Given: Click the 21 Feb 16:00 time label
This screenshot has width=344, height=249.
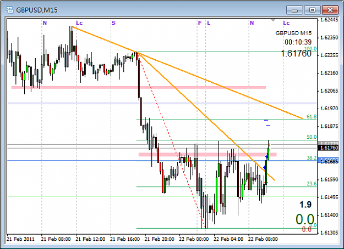Looking at the screenshot, I should [125, 239].
